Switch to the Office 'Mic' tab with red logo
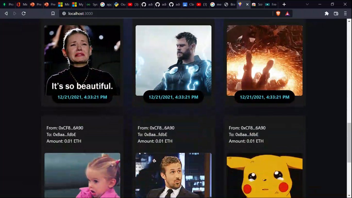352x198 pixels. [22, 4]
